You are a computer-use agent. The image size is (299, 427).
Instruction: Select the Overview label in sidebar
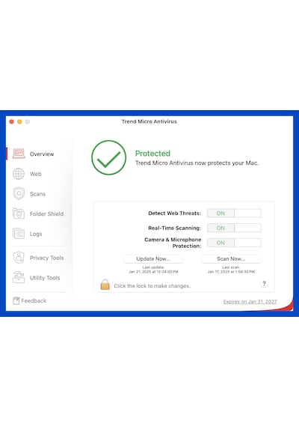(42, 154)
